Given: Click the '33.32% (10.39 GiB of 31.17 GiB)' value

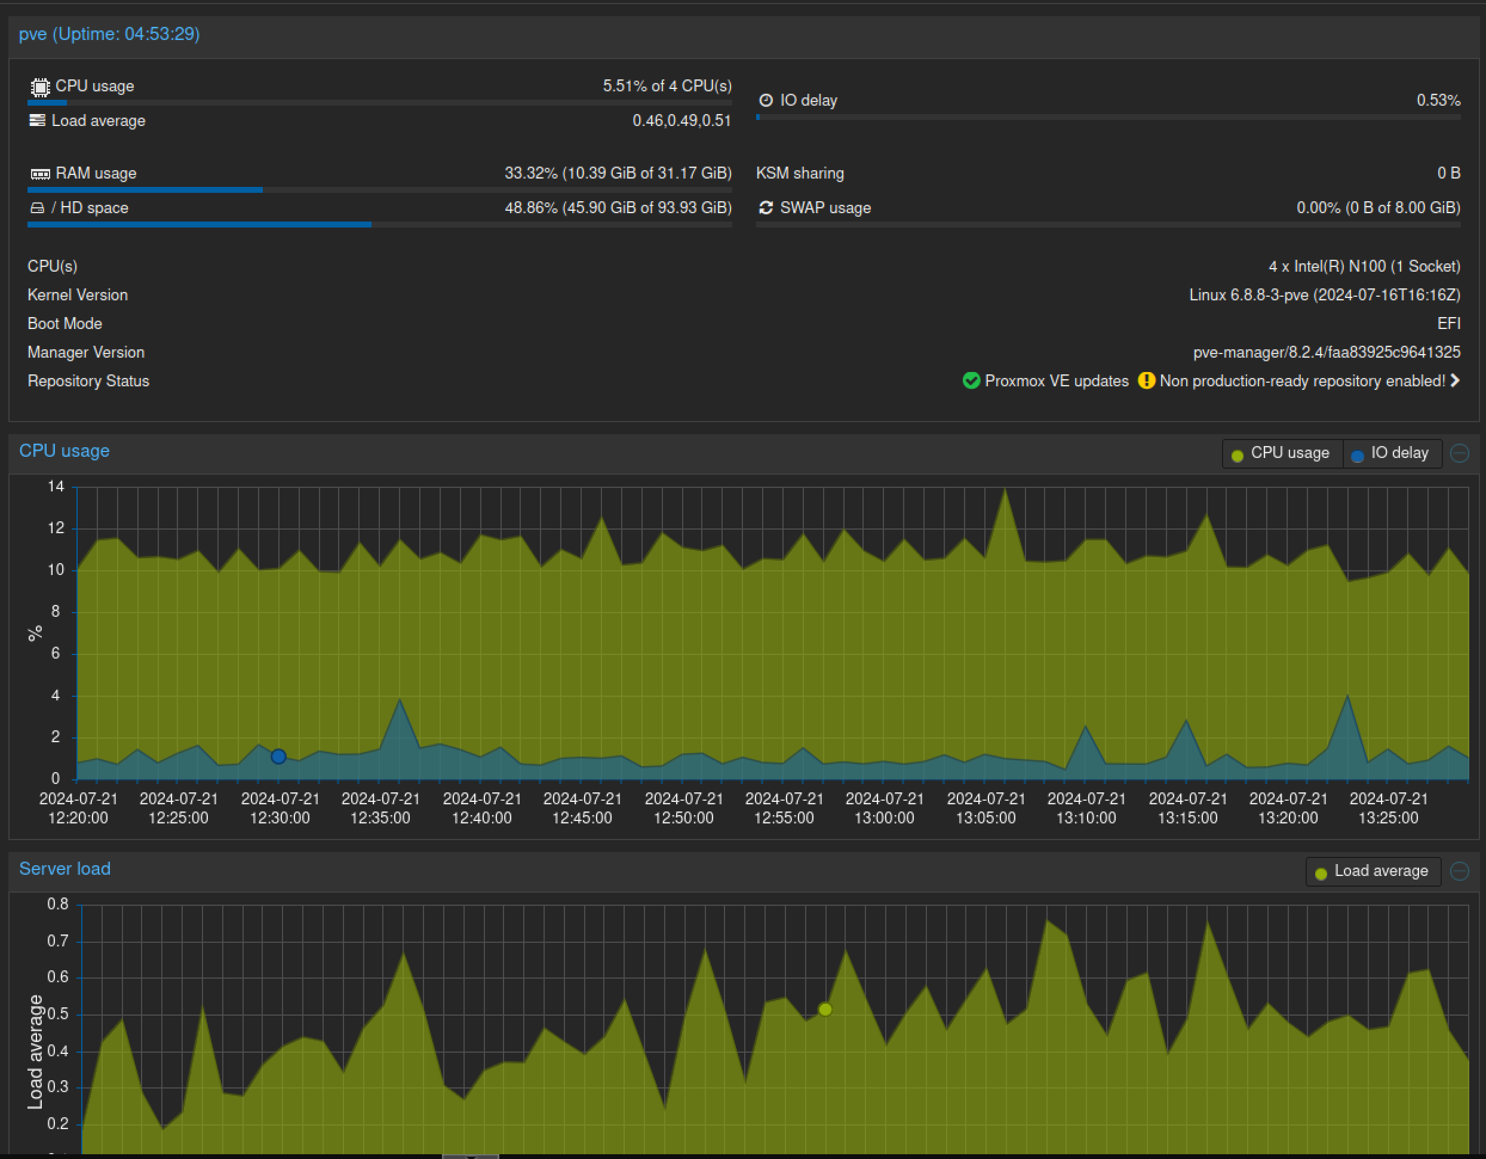Looking at the screenshot, I should coord(618,173).
